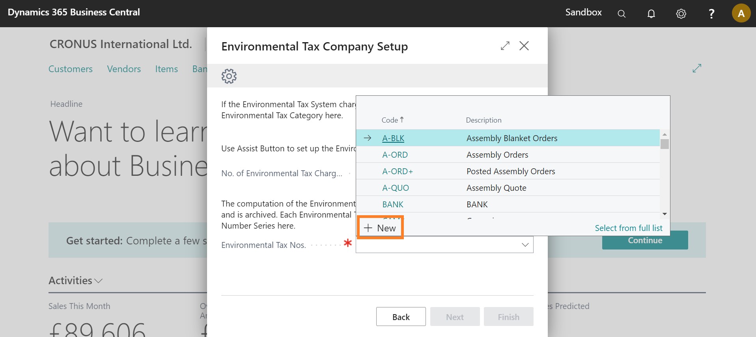
Task: Open the Customers menu item
Action: 71,69
